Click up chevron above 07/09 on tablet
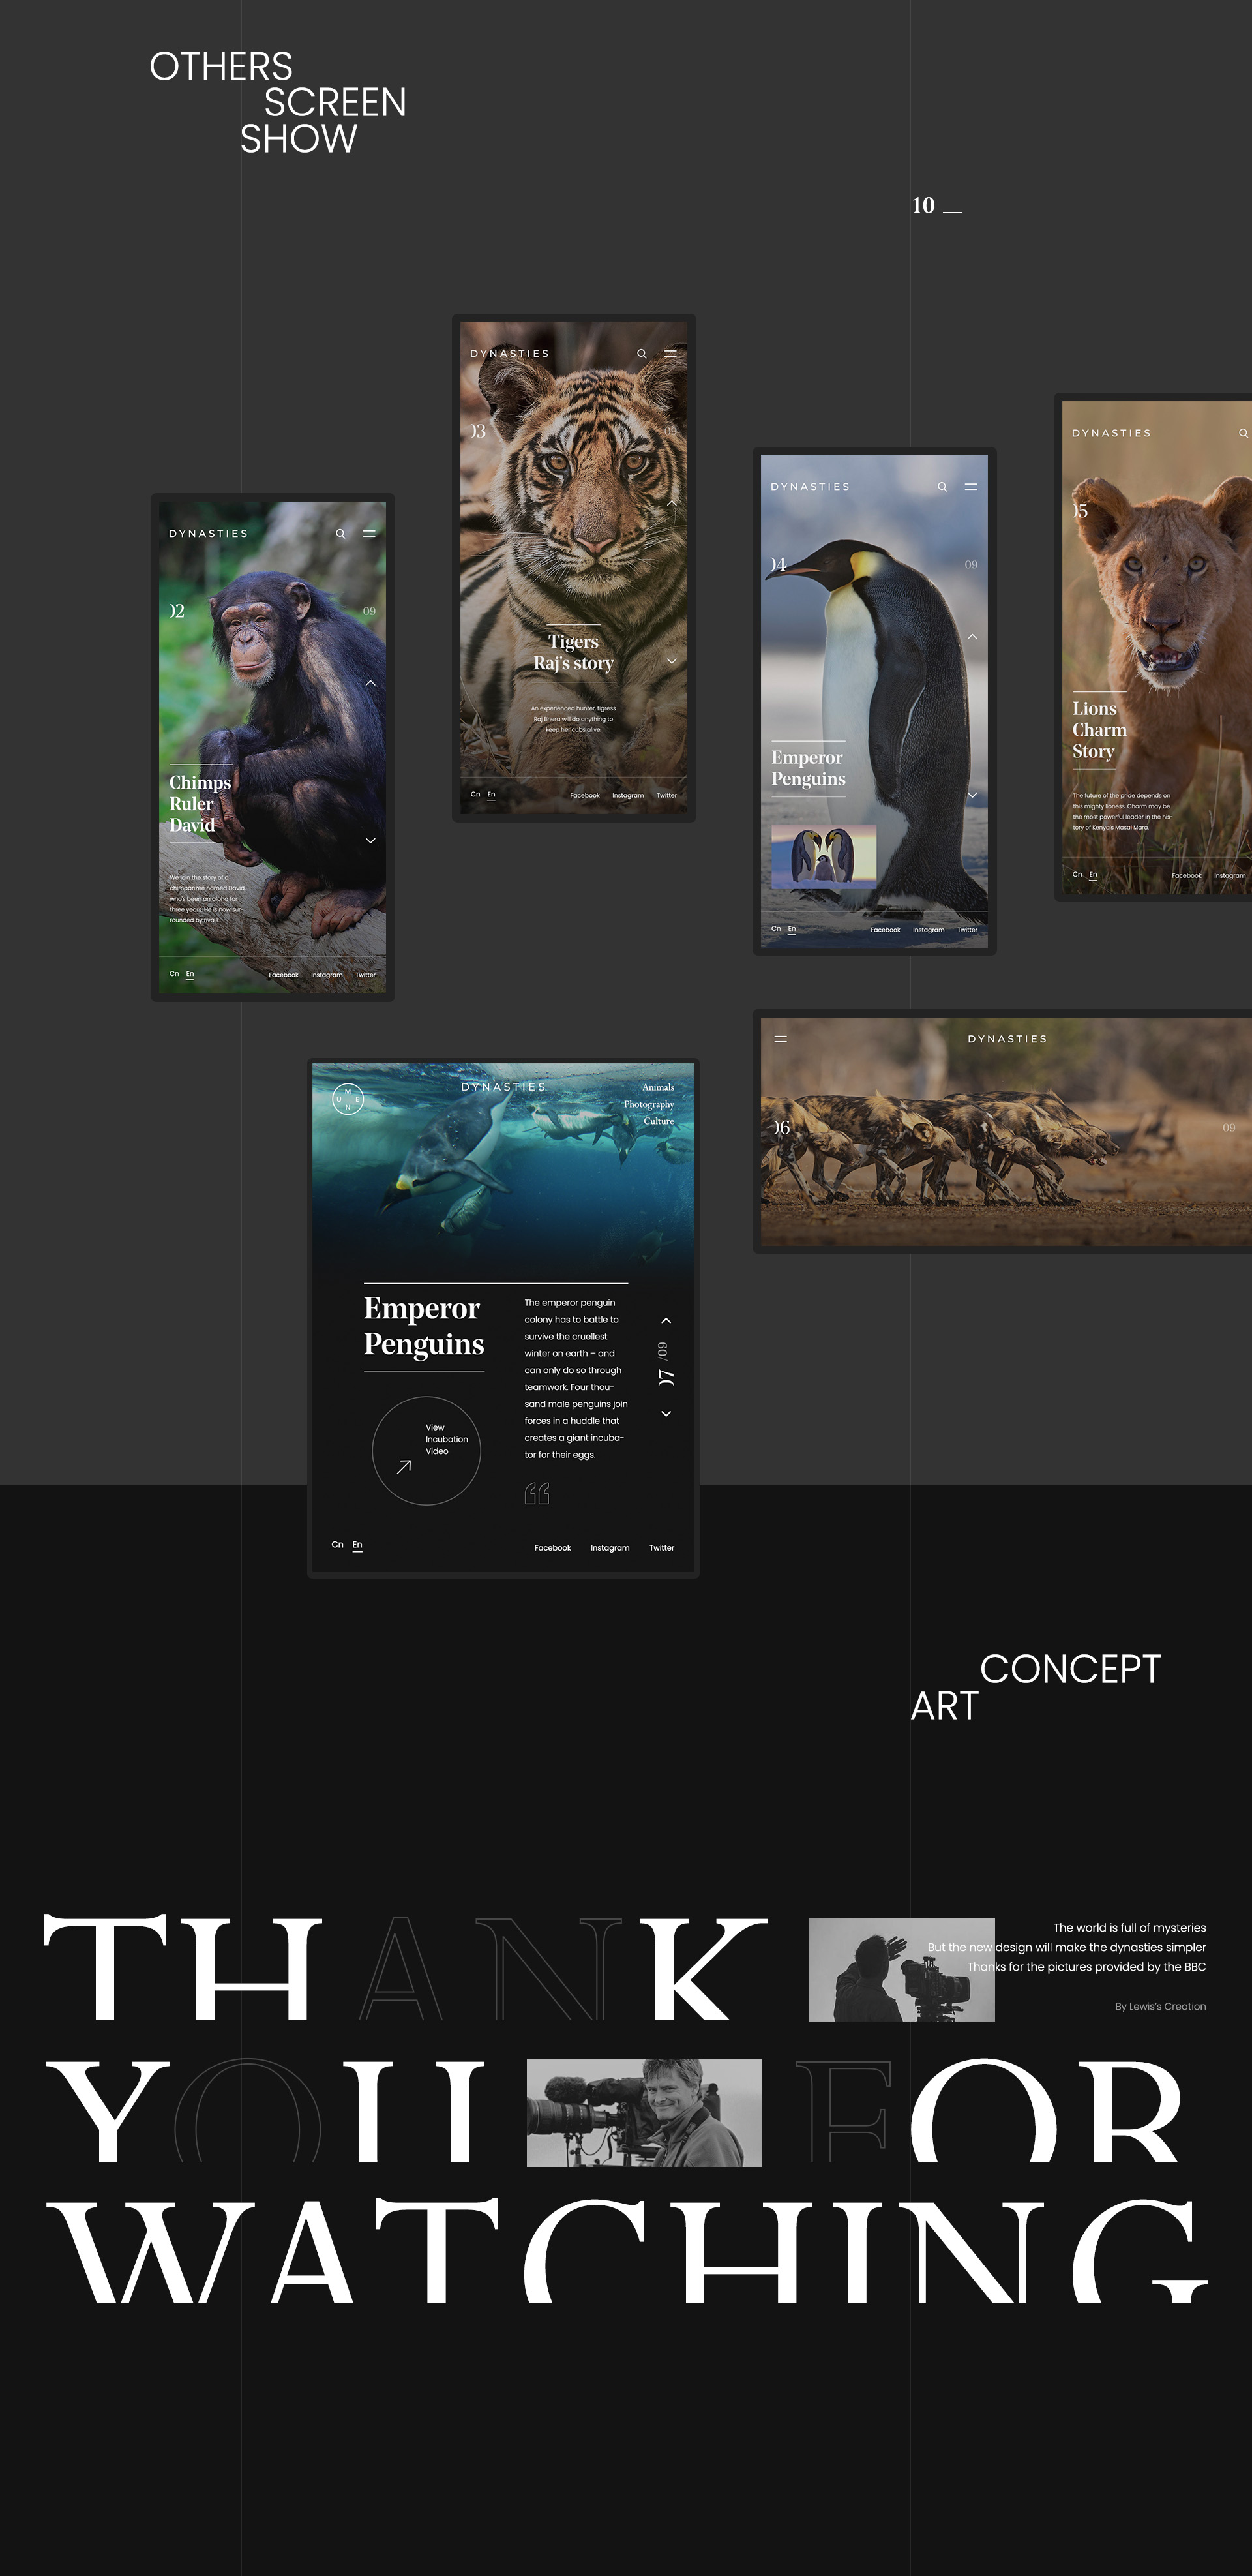The height and width of the screenshot is (2576, 1252). click(666, 1321)
